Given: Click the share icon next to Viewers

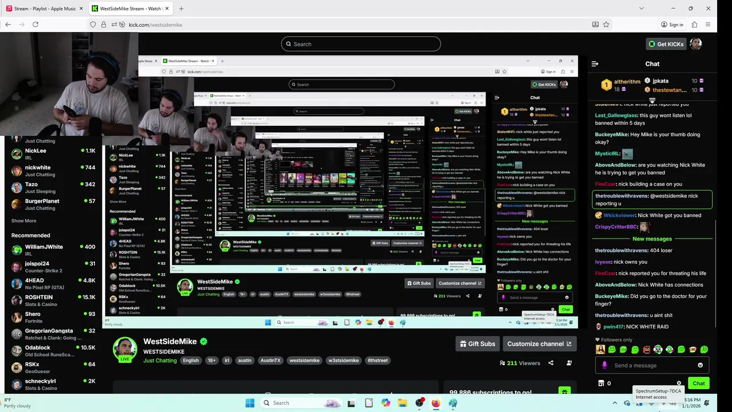Looking at the screenshot, I should tap(551, 363).
